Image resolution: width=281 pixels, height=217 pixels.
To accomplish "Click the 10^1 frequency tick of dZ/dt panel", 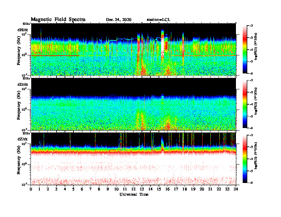I will coord(24,144).
